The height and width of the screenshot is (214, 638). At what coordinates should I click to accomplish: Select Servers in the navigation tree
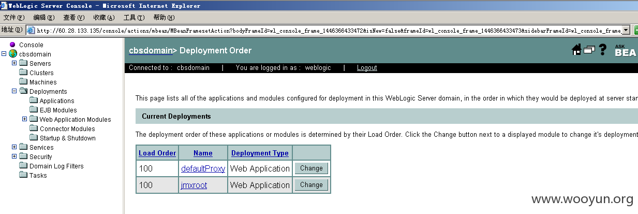[40, 63]
